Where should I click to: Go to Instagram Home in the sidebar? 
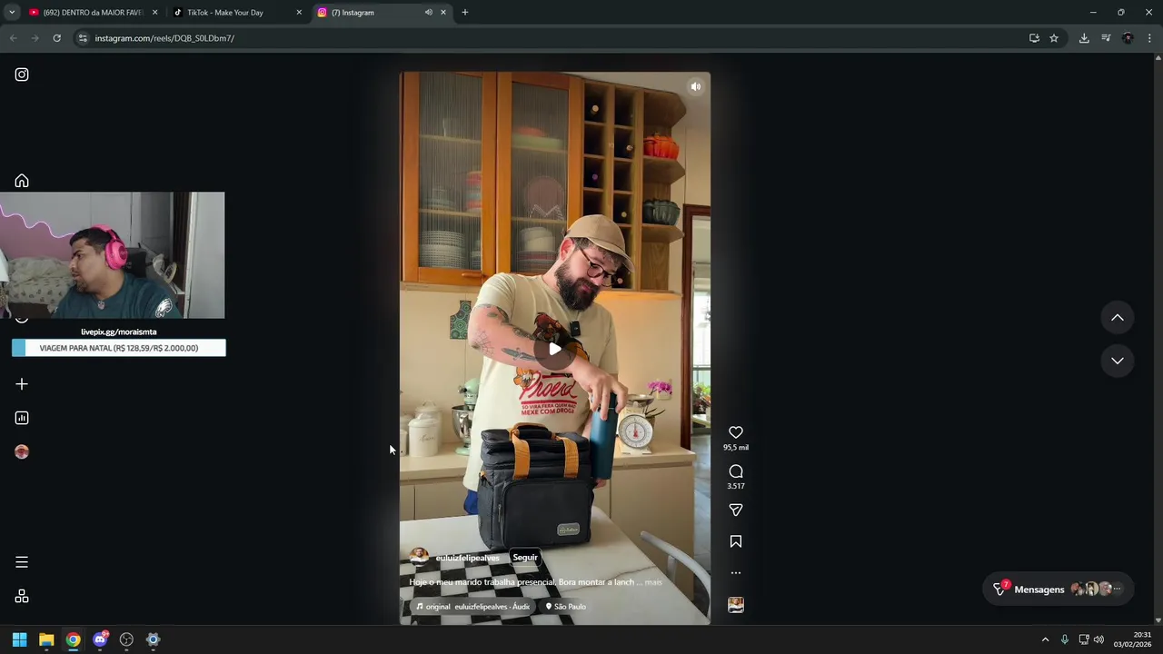[22, 181]
